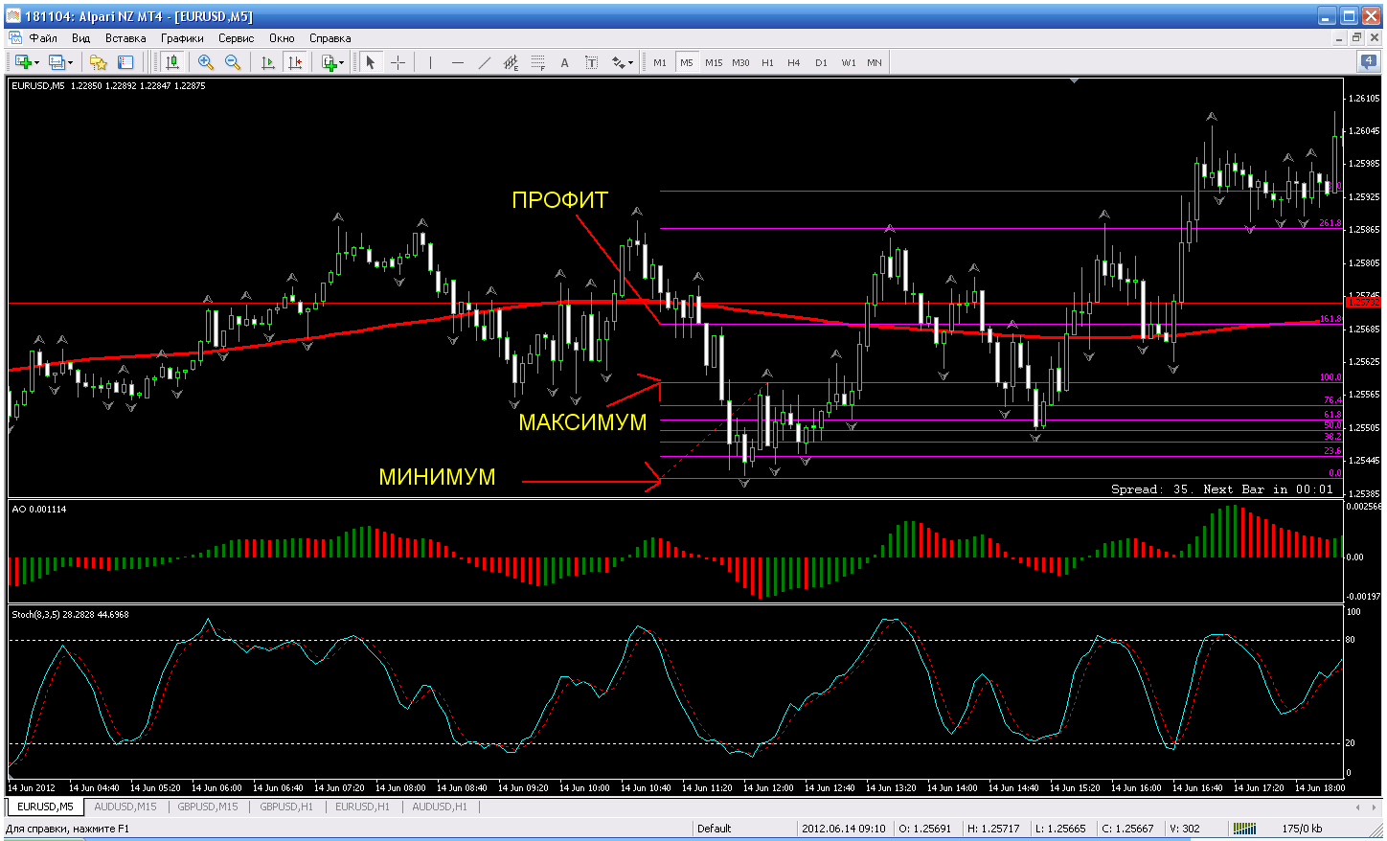Click the Stoch(8,3,5) indicator label
This screenshot has height=841, width=1387.
(x=70, y=614)
